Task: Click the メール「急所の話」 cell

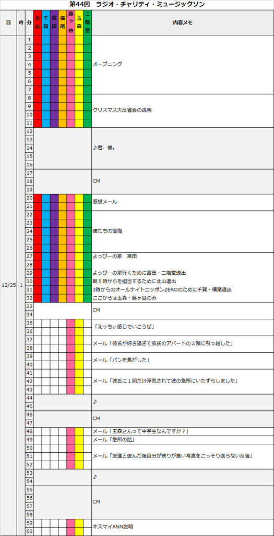Action: tap(183, 439)
